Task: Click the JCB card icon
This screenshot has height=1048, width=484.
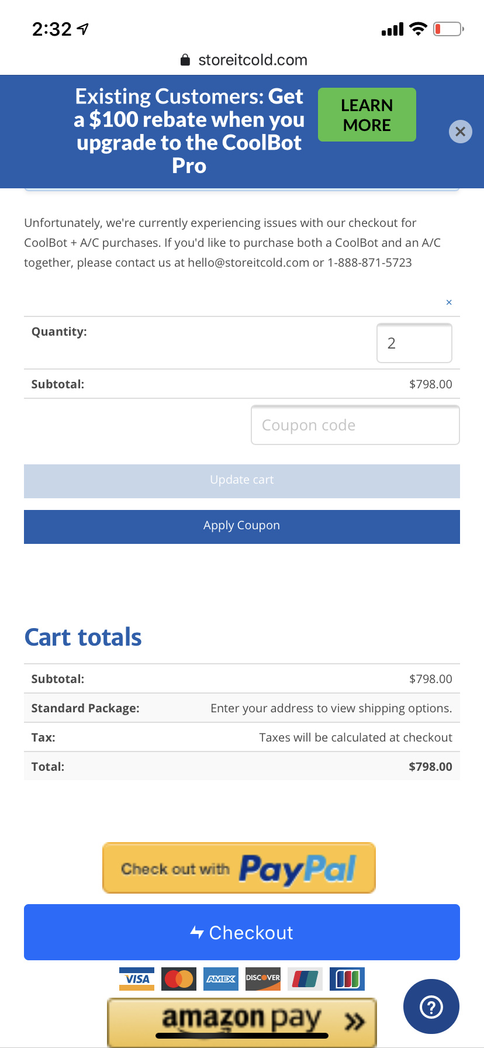Action: pyautogui.click(x=347, y=978)
